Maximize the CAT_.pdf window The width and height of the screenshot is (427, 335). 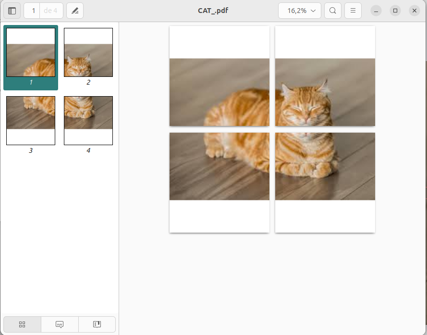pyautogui.click(x=395, y=11)
